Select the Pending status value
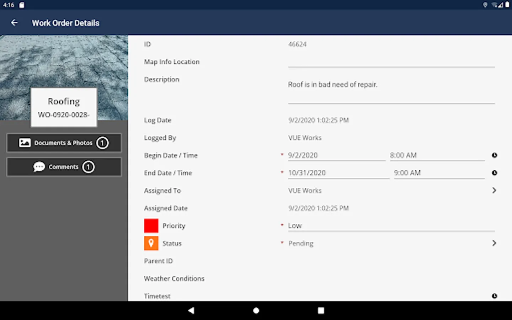 (301, 244)
